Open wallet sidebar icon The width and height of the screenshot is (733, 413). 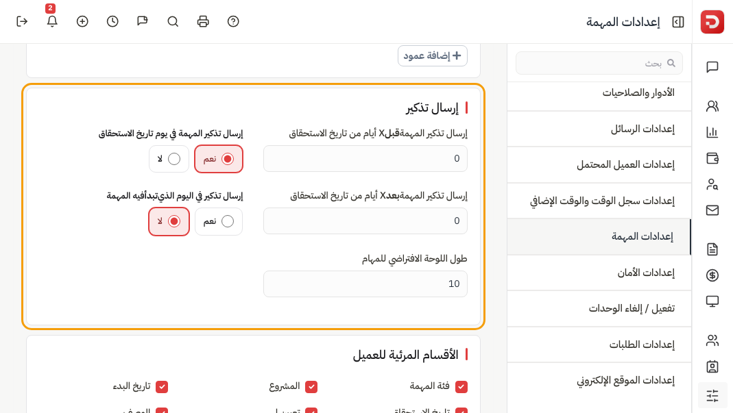tap(712, 158)
